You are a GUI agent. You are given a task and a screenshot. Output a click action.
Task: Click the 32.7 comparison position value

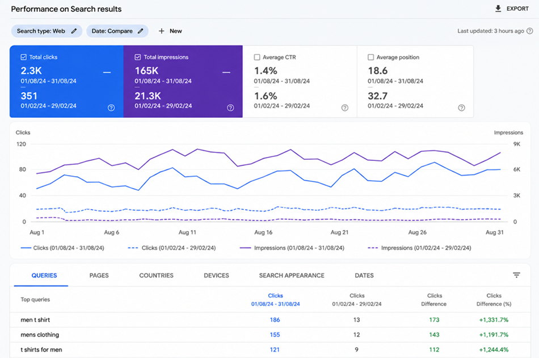pyautogui.click(x=377, y=96)
